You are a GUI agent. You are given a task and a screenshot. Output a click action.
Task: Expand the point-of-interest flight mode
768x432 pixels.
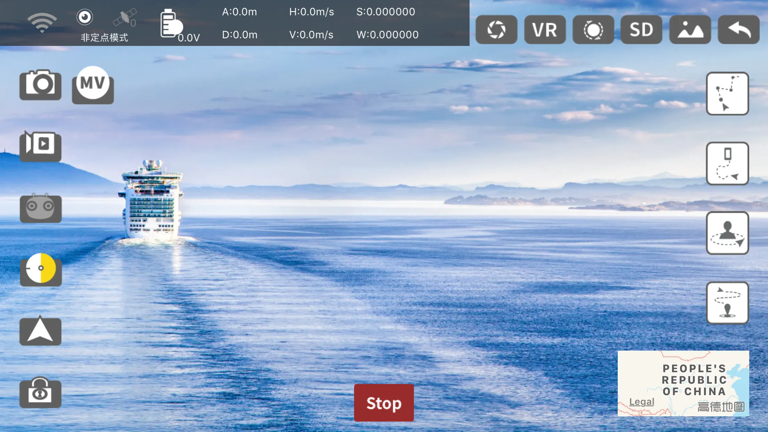tap(726, 302)
